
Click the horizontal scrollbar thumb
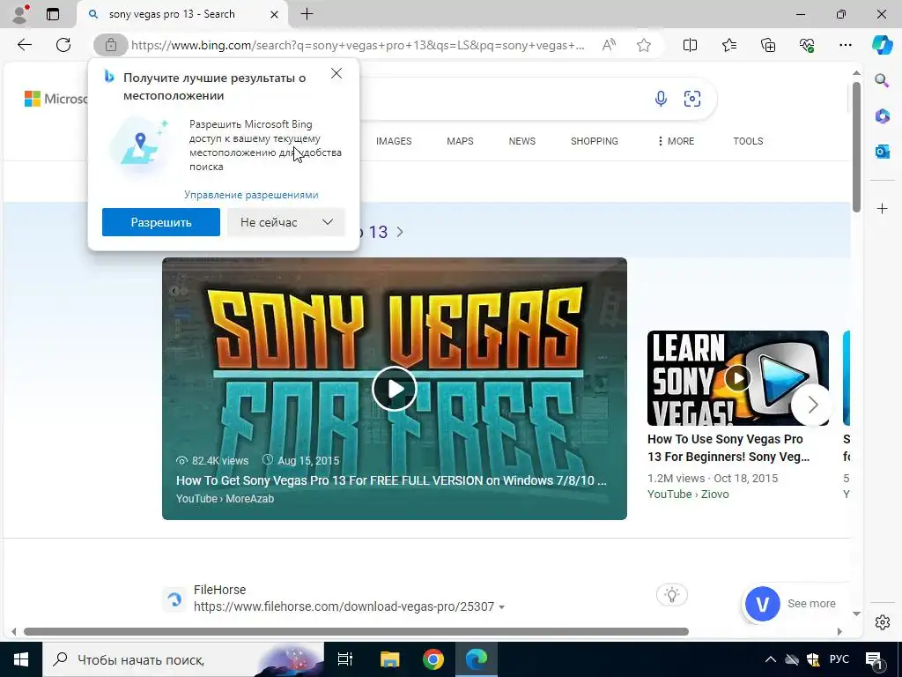point(356,631)
